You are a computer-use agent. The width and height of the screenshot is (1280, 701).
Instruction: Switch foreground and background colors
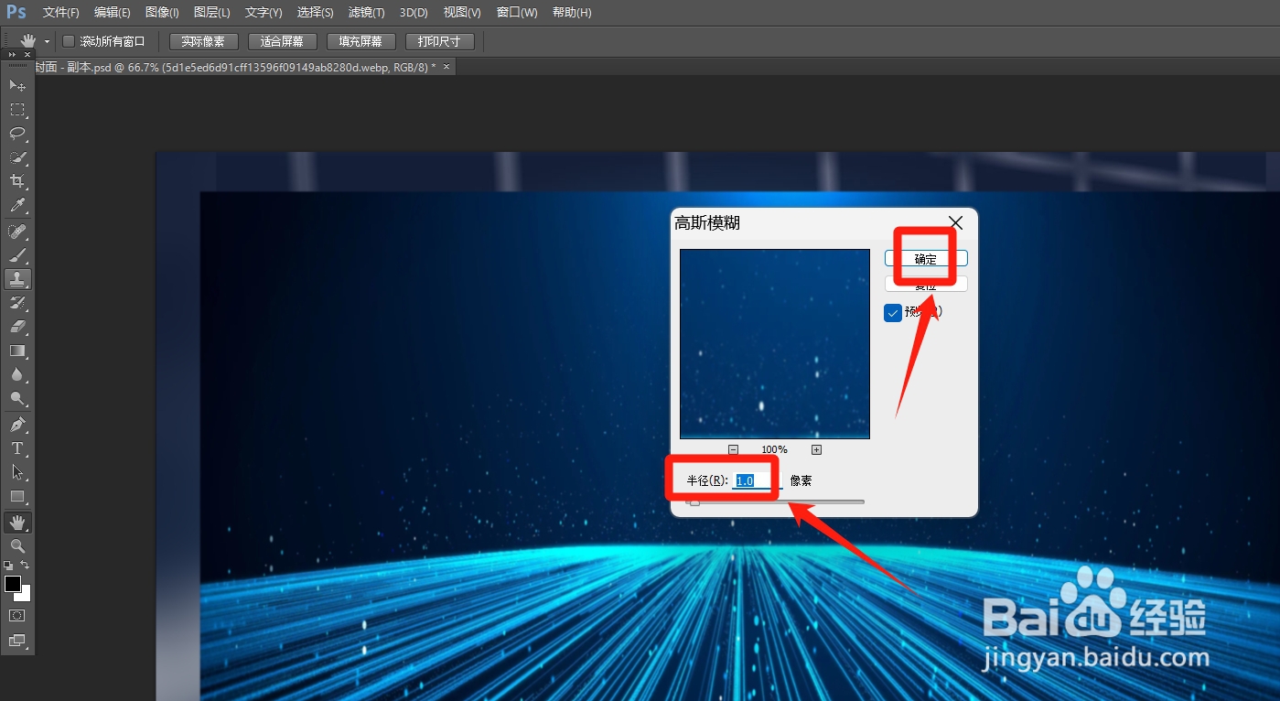pyautogui.click(x=26, y=566)
